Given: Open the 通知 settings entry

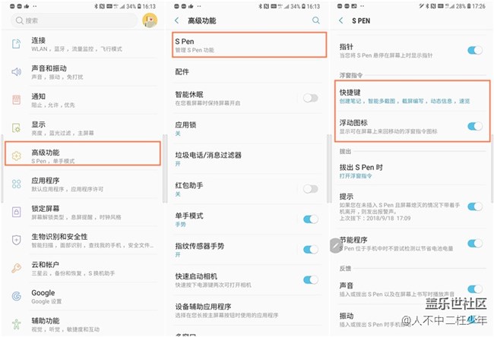Looking at the screenshot, I should [x=83, y=100].
